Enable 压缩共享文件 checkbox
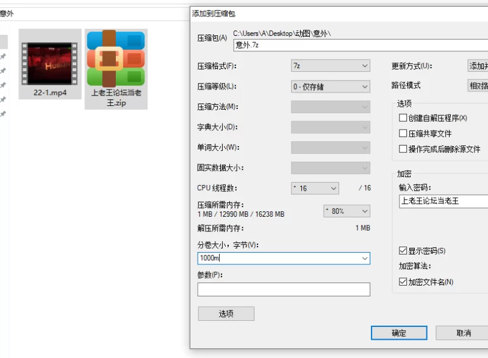The image size is (488, 358). (x=403, y=133)
